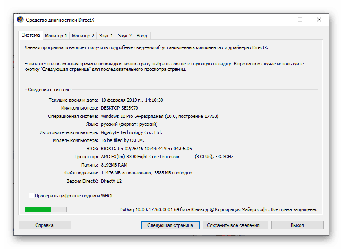Click the Выход button
Image resolution: width=342 pixels, height=249 pixels.
point(297,225)
